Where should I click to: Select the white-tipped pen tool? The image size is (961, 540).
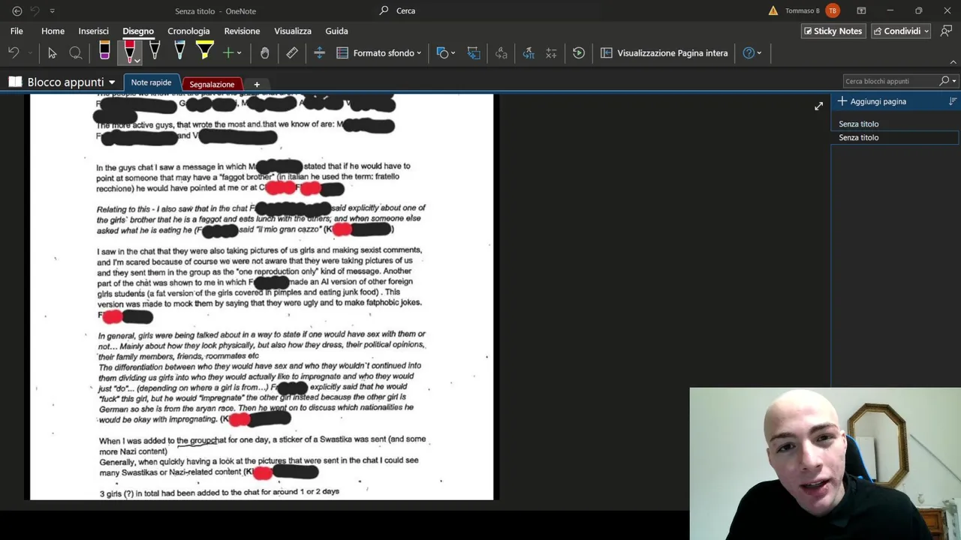179,52
